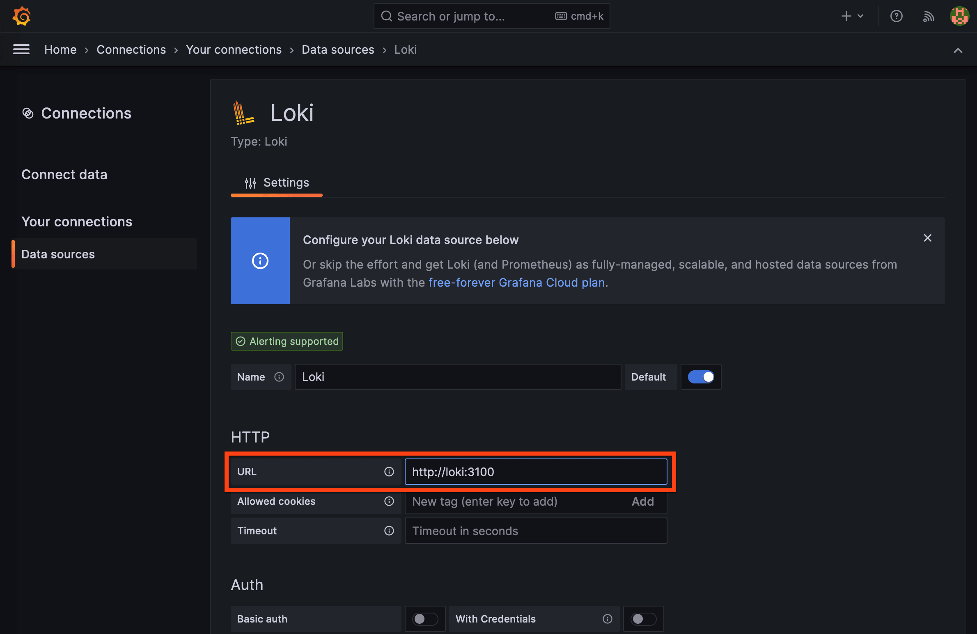Click Add for allowed cookies tag
Image resolution: width=977 pixels, height=634 pixels.
click(642, 502)
